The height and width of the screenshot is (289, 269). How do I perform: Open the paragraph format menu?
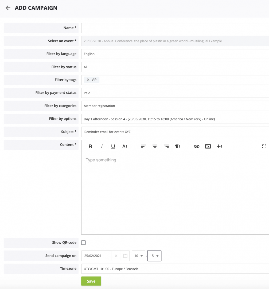click(177, 146)
